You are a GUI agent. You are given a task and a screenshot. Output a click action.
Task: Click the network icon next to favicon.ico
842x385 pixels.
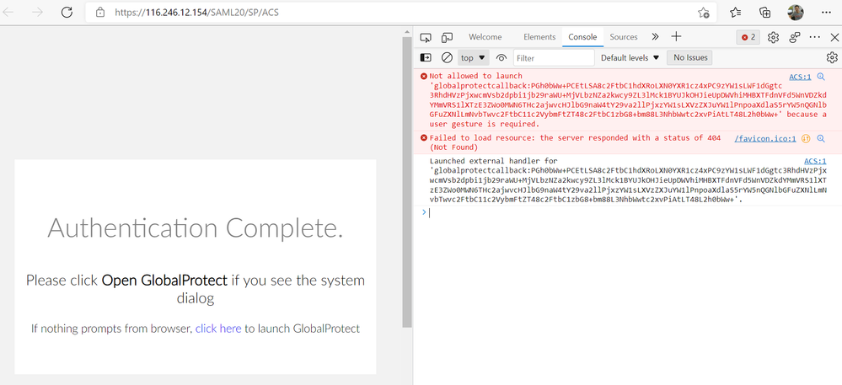806,138
